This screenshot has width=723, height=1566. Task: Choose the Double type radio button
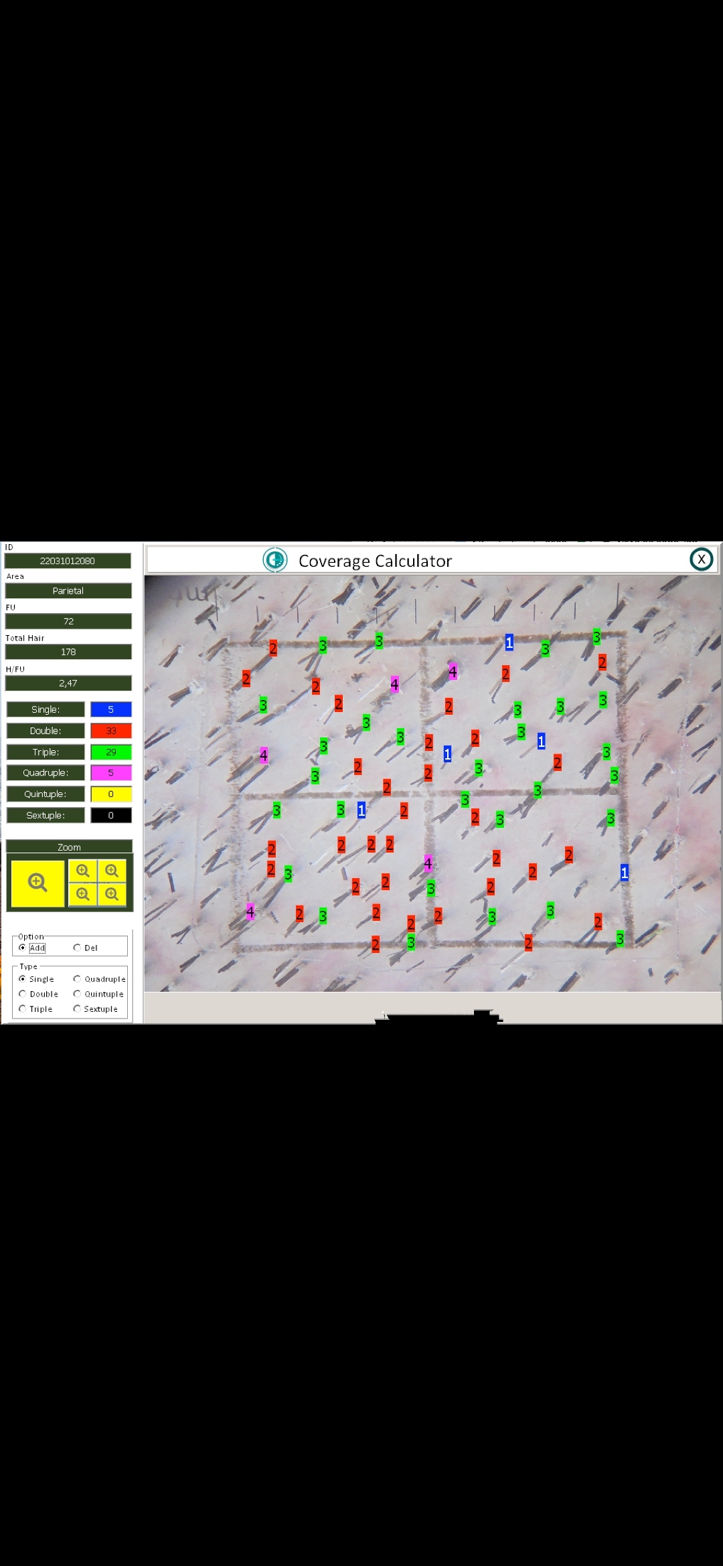coord(22,994)
